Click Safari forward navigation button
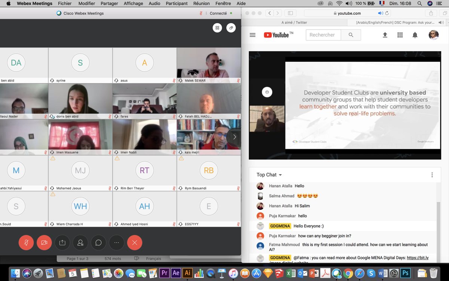Viewport: 449px width, 281px height. [278, 13]
